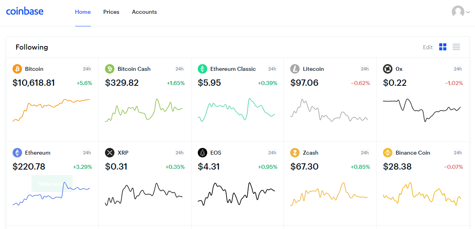Click the Ethereum price $220.78
475x229 pixels.
[x=29, y=167]
